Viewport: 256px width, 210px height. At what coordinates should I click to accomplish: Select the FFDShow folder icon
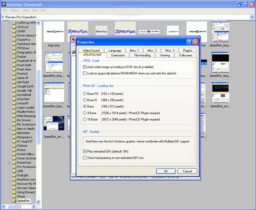coord(14,48)
